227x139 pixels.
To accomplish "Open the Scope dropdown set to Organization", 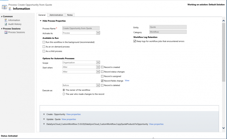I will pos(98,63).
